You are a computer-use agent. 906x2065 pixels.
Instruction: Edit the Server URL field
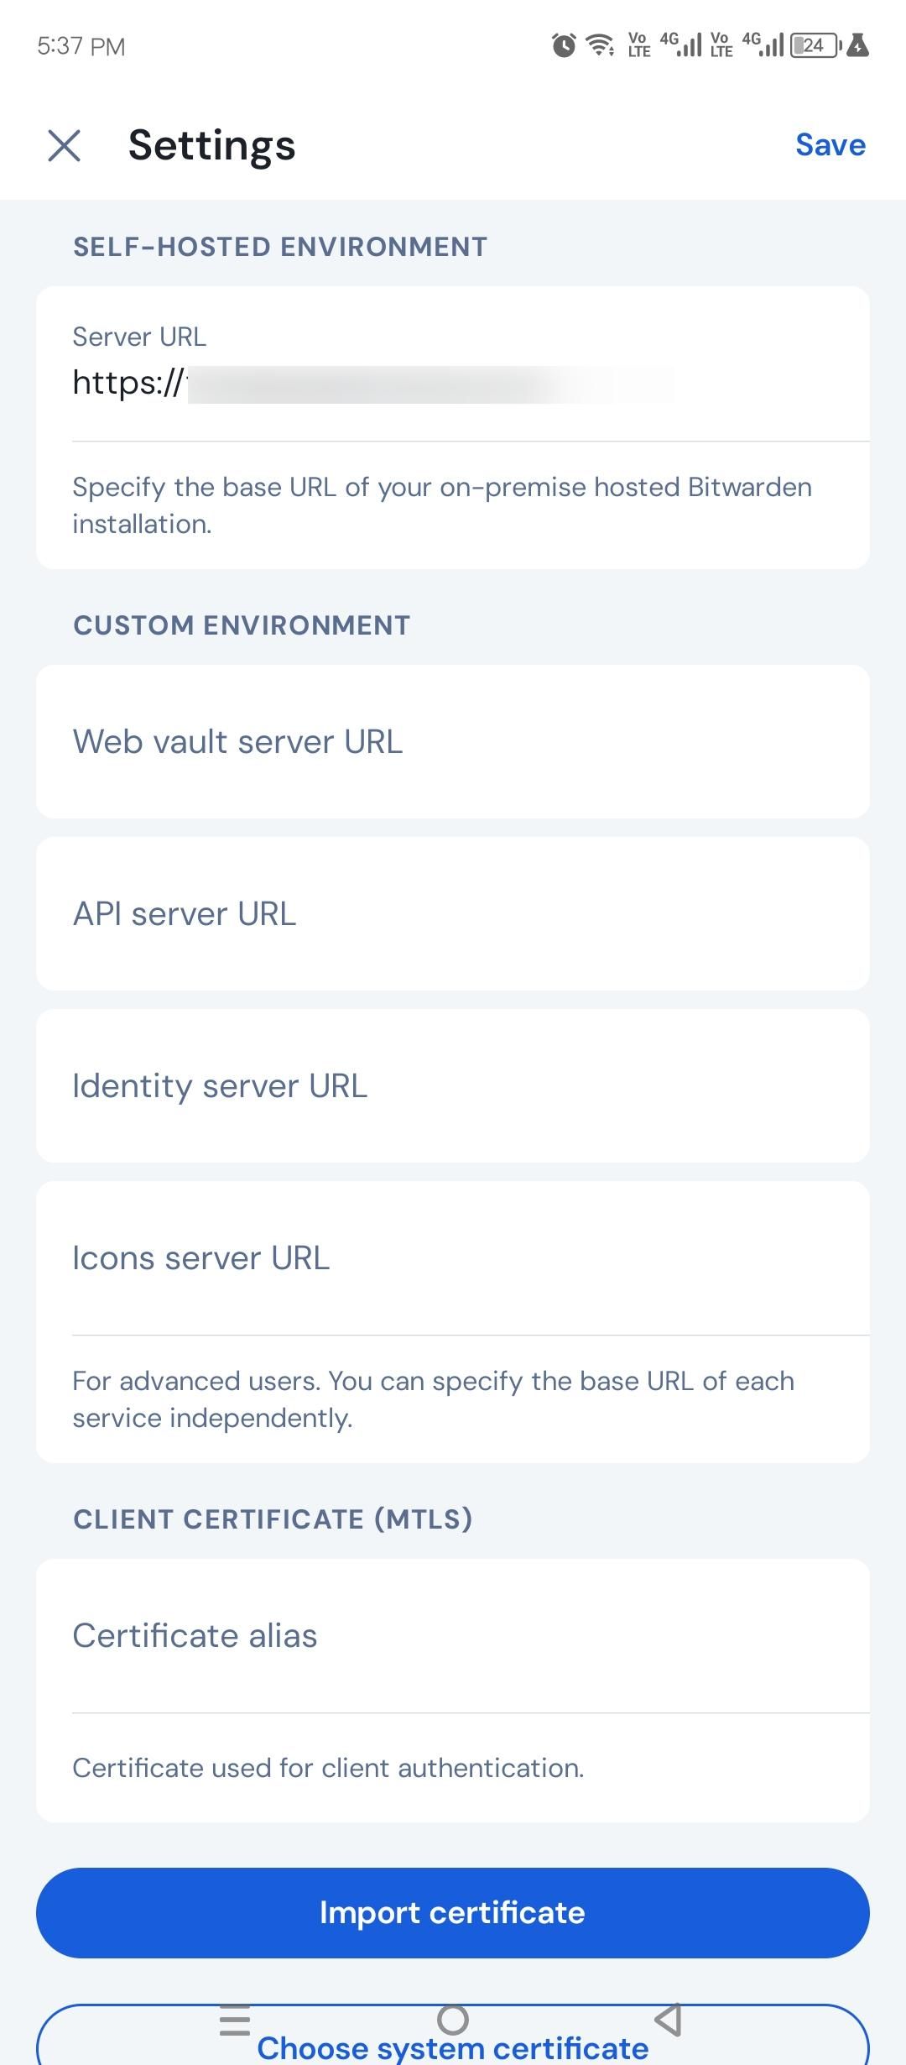pos(453,363)
